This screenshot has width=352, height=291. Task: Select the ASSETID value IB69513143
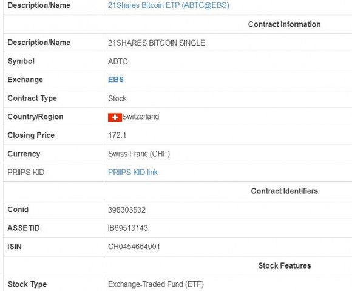click(x=128, y=228)
